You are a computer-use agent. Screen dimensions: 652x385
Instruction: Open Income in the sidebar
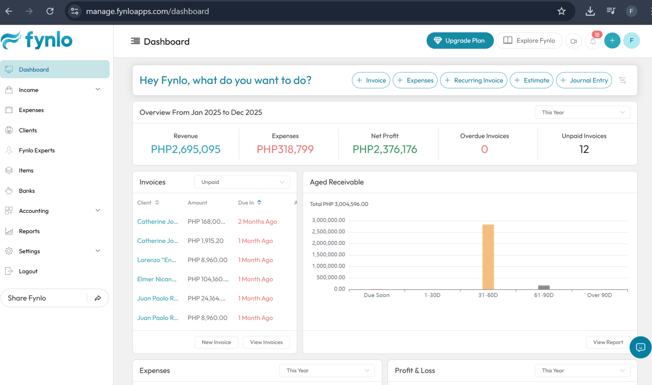point(55,90)
